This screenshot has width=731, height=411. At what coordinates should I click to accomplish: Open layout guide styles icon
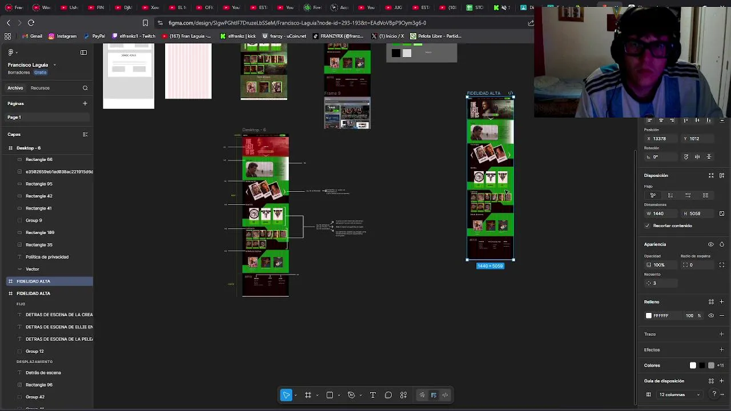[x=711, y=381]
